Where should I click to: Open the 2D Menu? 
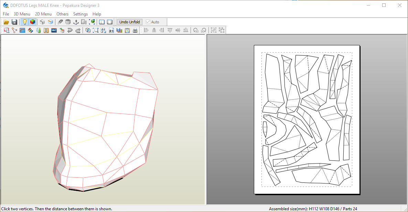tap(43, 14)
